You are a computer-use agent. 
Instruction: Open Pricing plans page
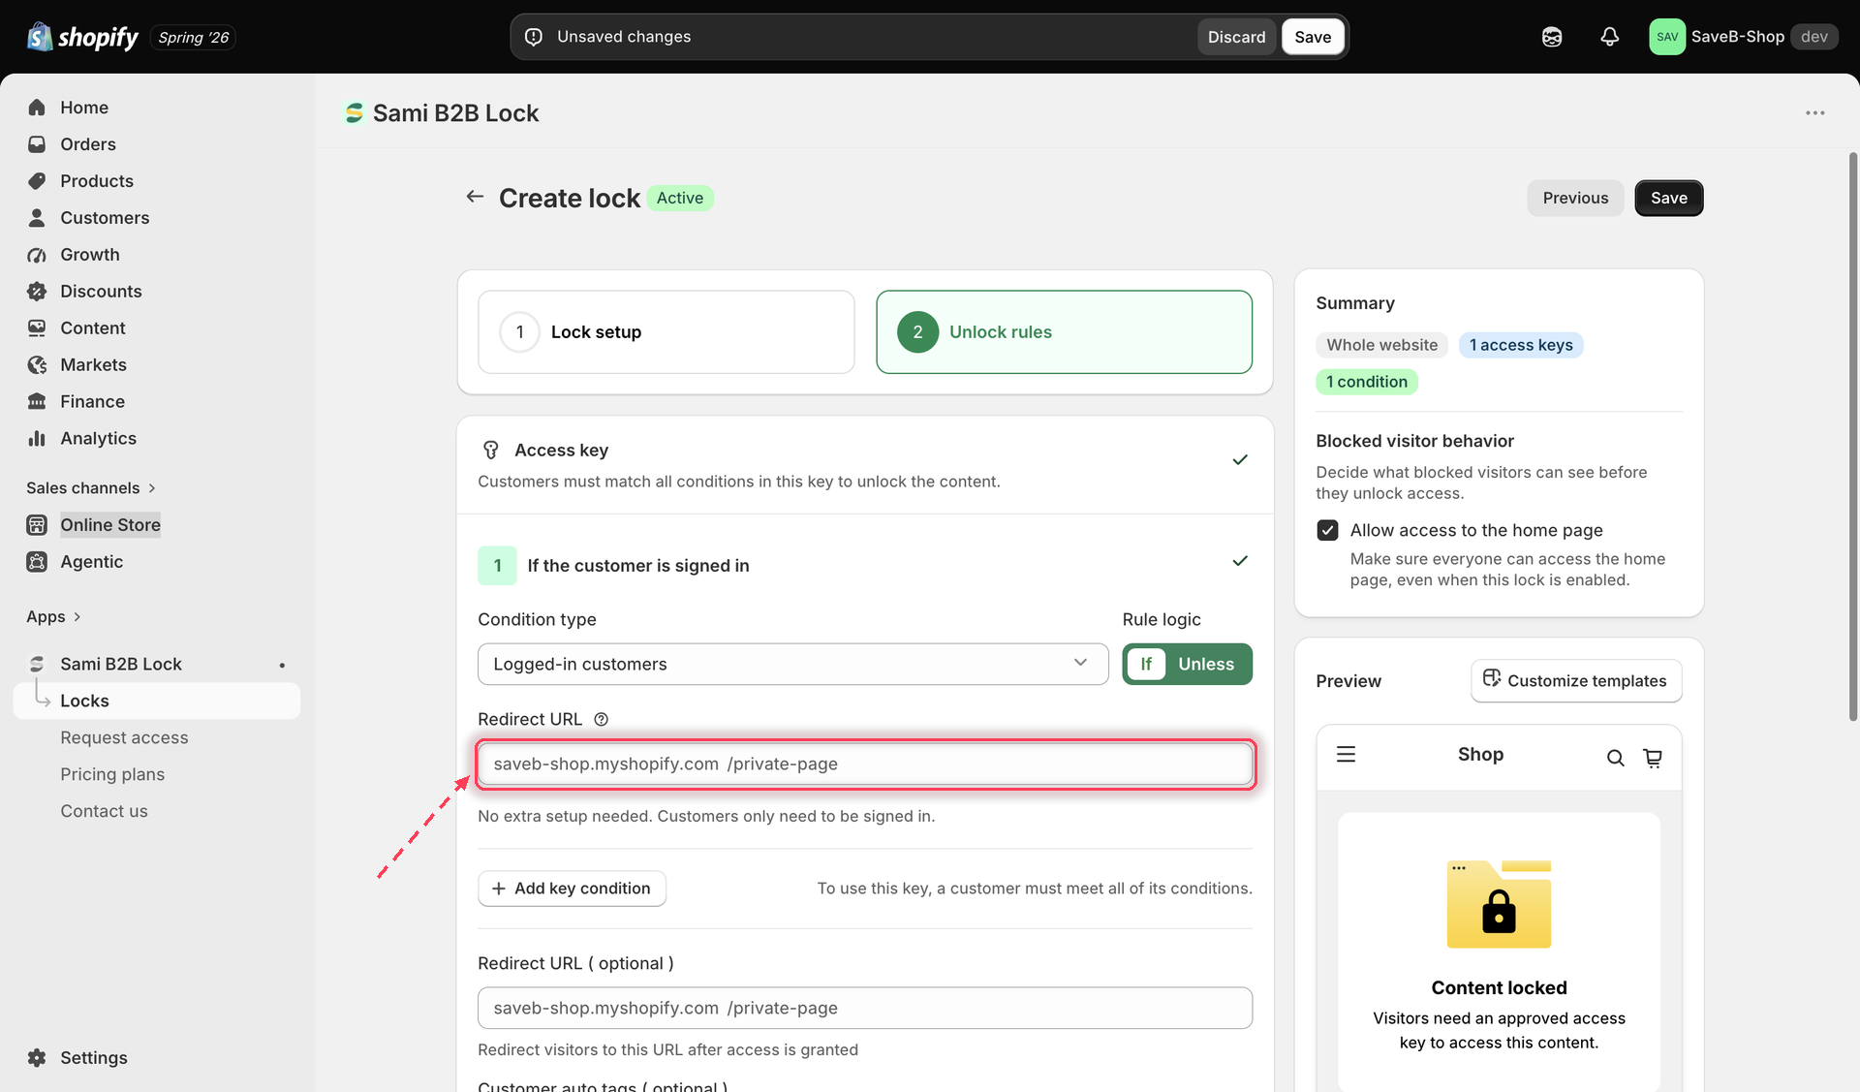pyautogui.click(x=112, y=774)
